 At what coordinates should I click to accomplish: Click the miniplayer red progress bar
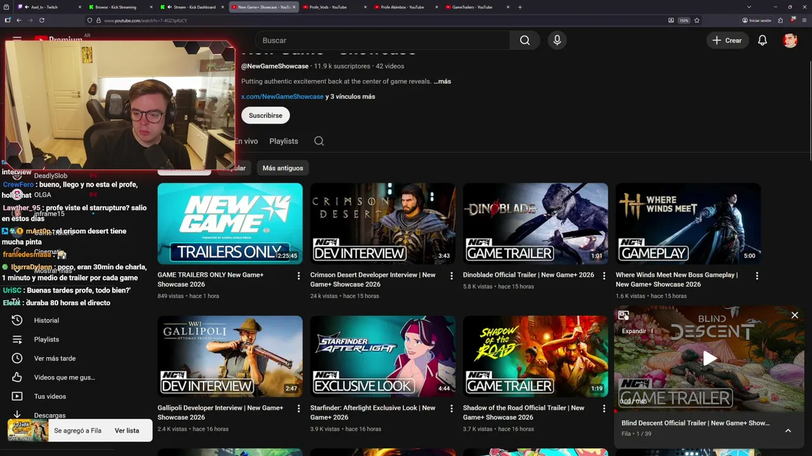[709, 412]
